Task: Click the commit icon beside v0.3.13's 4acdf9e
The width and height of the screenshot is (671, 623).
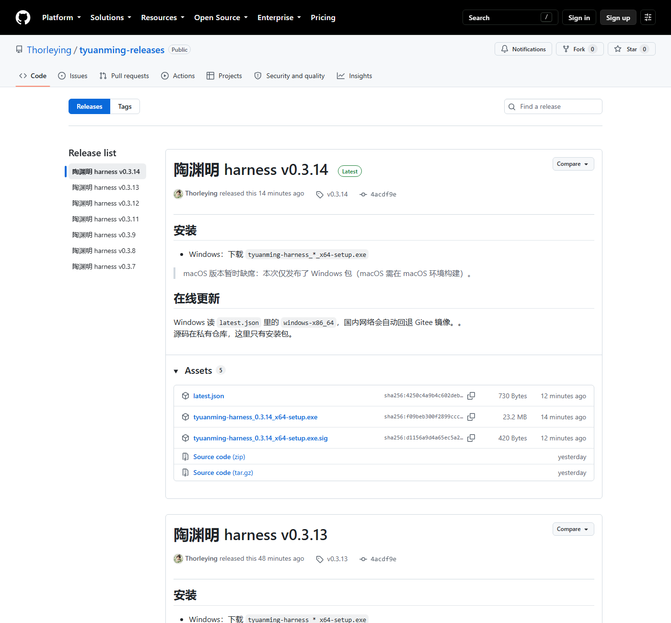Action: pyautogui.click(x=363, y=559)
